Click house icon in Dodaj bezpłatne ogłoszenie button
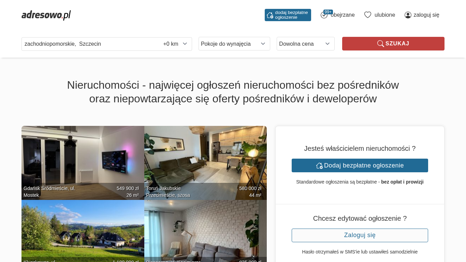Screen dimensions: 466x262 point(319,165)
